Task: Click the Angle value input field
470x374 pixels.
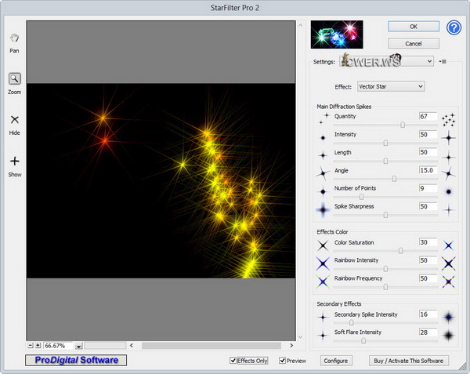Action: click(x=428, y=170)
